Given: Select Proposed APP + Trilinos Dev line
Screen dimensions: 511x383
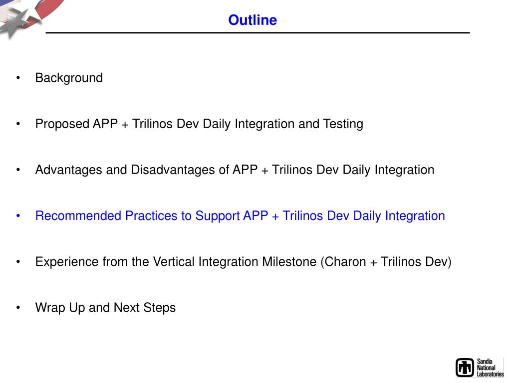Looking at the screenshot, I should (199, 124).
